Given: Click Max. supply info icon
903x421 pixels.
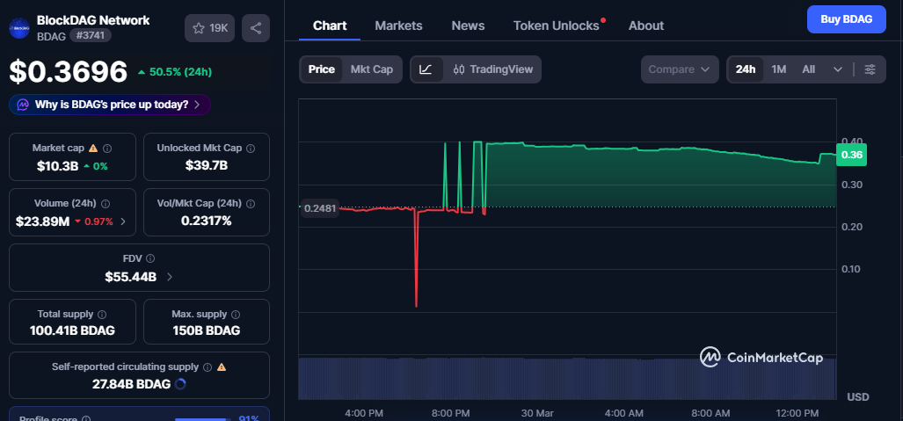Looking at the screenshot, I should pos(236,315).
